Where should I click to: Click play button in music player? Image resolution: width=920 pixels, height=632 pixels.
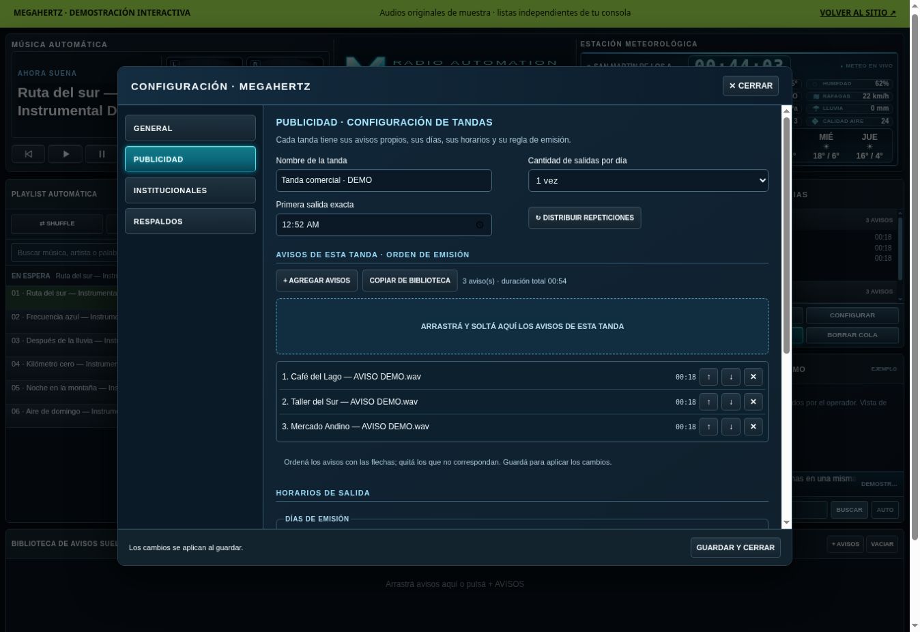66,154
